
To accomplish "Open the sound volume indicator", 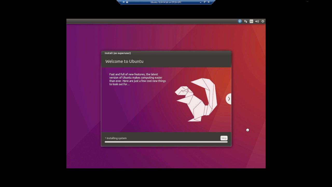I will point(257,21).
